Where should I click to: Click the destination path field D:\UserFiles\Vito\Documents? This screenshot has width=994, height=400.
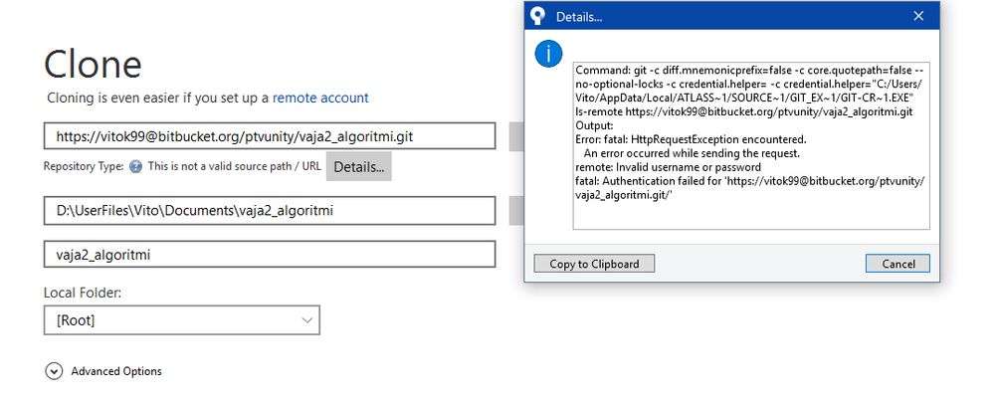click(270, 211)
